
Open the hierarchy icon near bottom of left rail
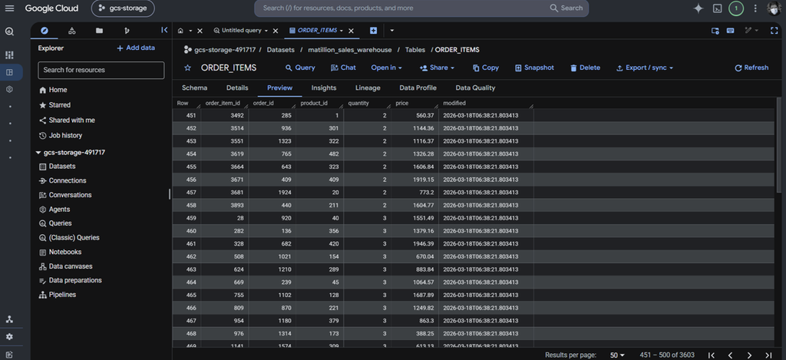tap(9, 319)
